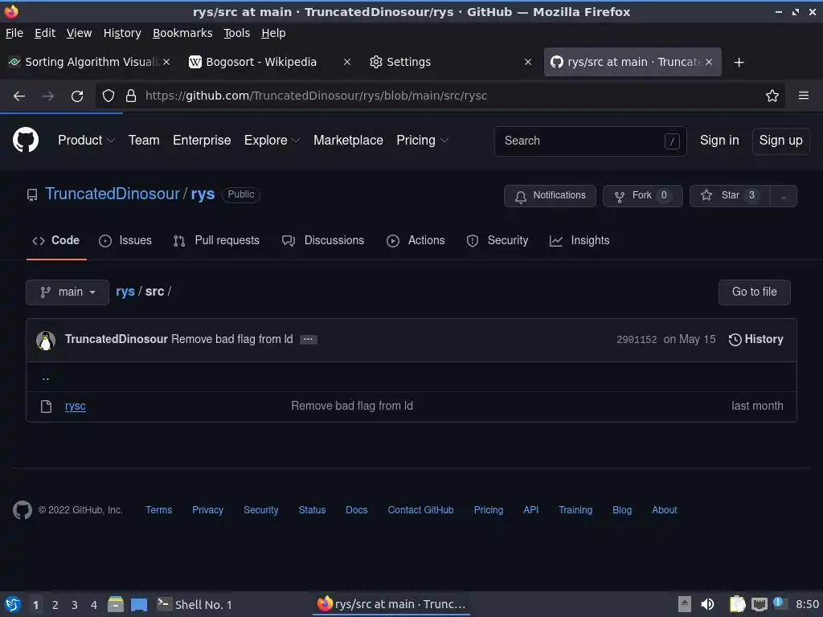Switch to the Pull requests tab
Screen dimensions: 823x617
click(216, 240)
